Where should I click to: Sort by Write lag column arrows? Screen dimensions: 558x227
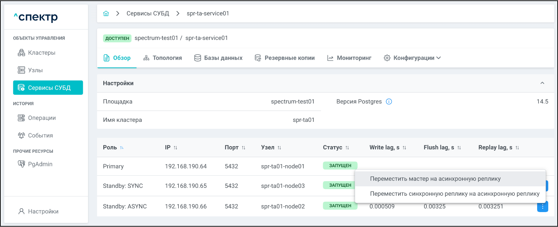(404, 148)
